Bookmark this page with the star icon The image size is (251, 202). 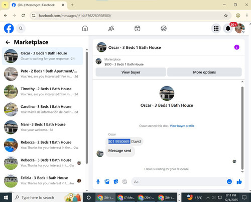226,16
